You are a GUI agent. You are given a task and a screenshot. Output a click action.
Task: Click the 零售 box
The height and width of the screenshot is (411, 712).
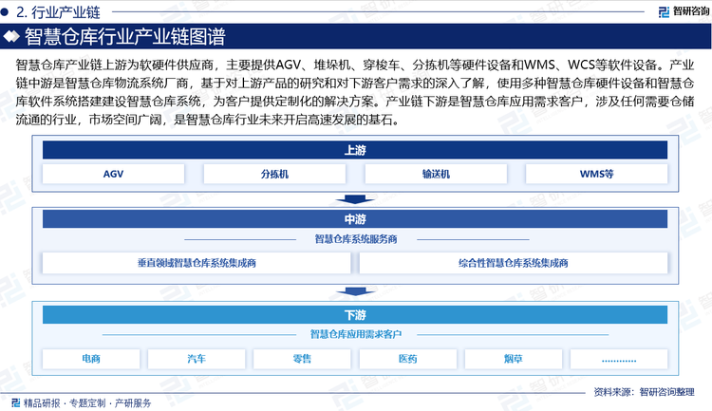tap(302, 359)
